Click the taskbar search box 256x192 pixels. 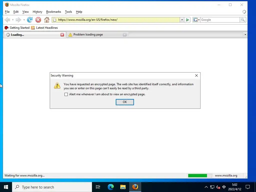coord(52,187)
